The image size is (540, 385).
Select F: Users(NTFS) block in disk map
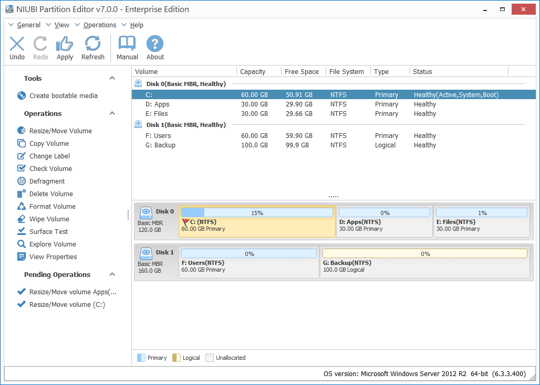coord(249,263)
